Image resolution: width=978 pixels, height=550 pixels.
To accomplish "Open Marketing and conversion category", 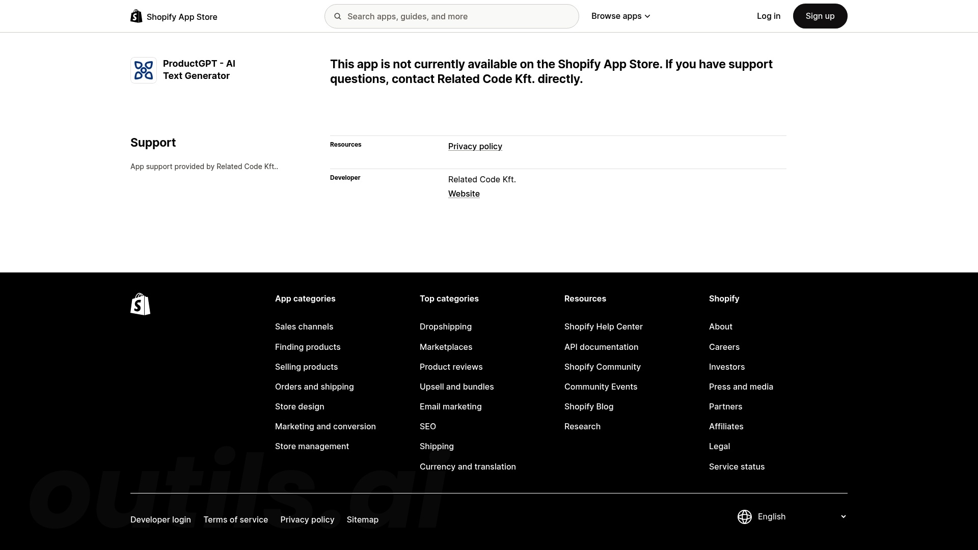I will pos(325,427).
